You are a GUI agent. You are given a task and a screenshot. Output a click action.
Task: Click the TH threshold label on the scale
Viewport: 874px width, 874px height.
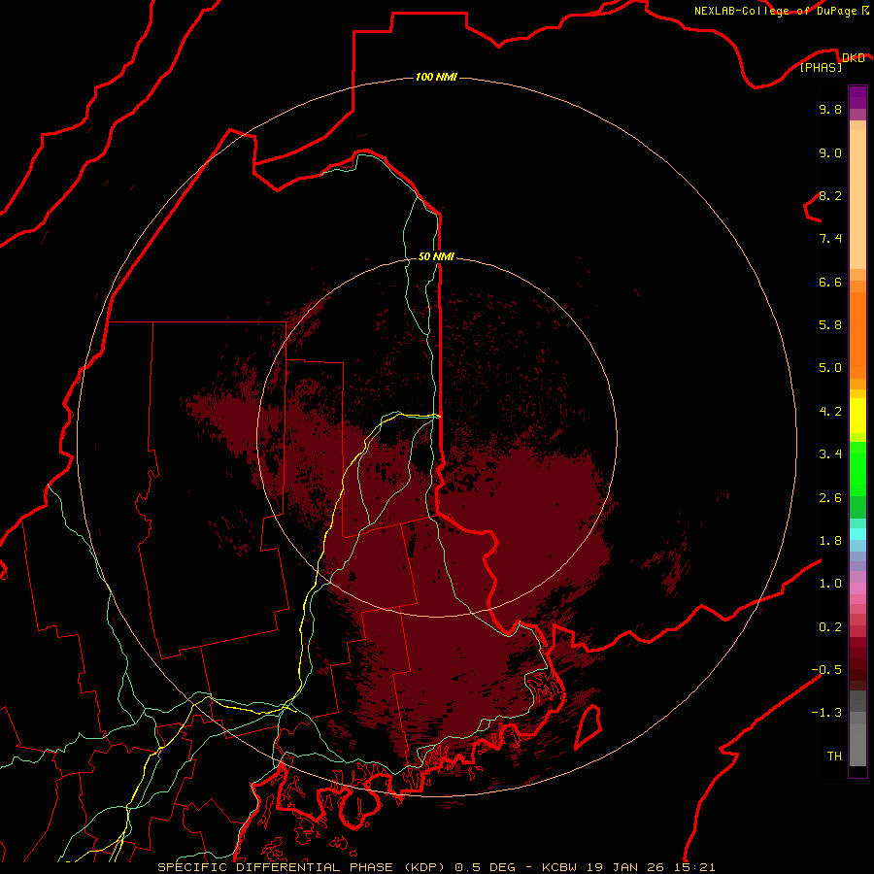pyautogui.click(x=834, y=756)
